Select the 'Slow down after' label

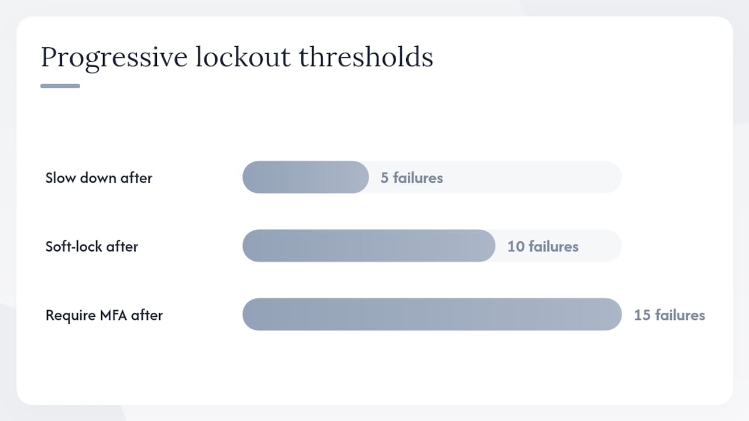[x=99, y=178]
